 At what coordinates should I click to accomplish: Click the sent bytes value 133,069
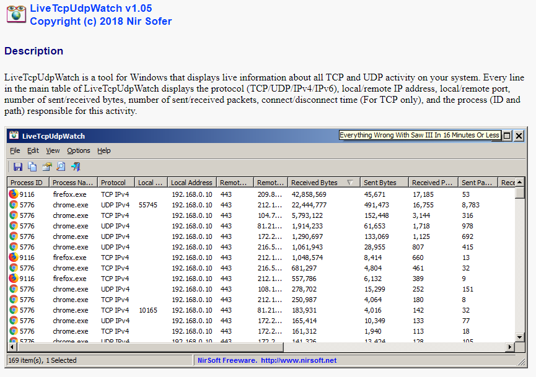(376, 236)
